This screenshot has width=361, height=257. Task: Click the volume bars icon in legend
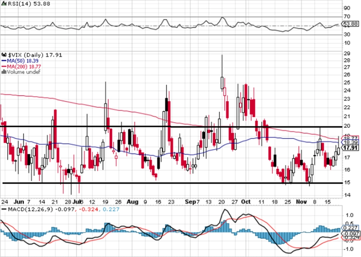[4, 72]
